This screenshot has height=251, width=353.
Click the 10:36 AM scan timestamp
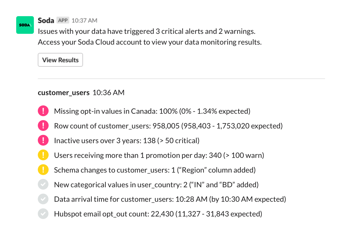(108, 93)
